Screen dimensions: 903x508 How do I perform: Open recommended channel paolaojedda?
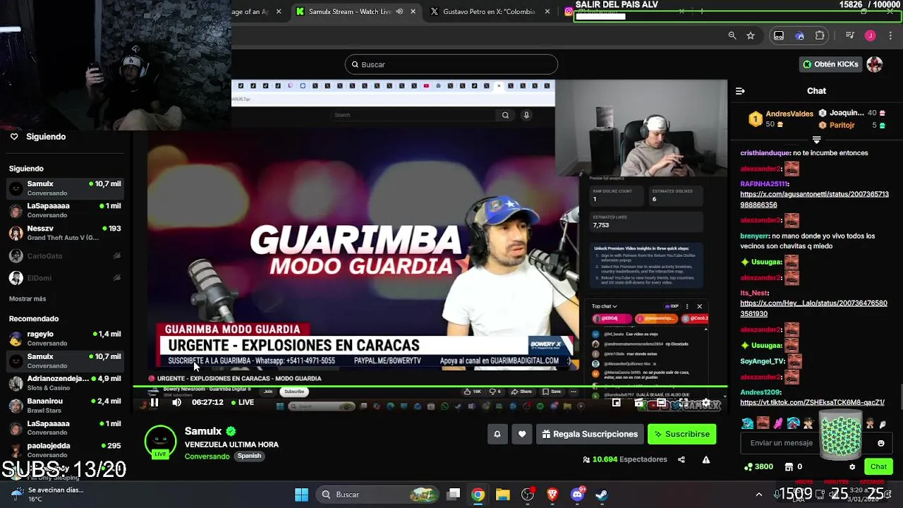(x=65, y=450)
